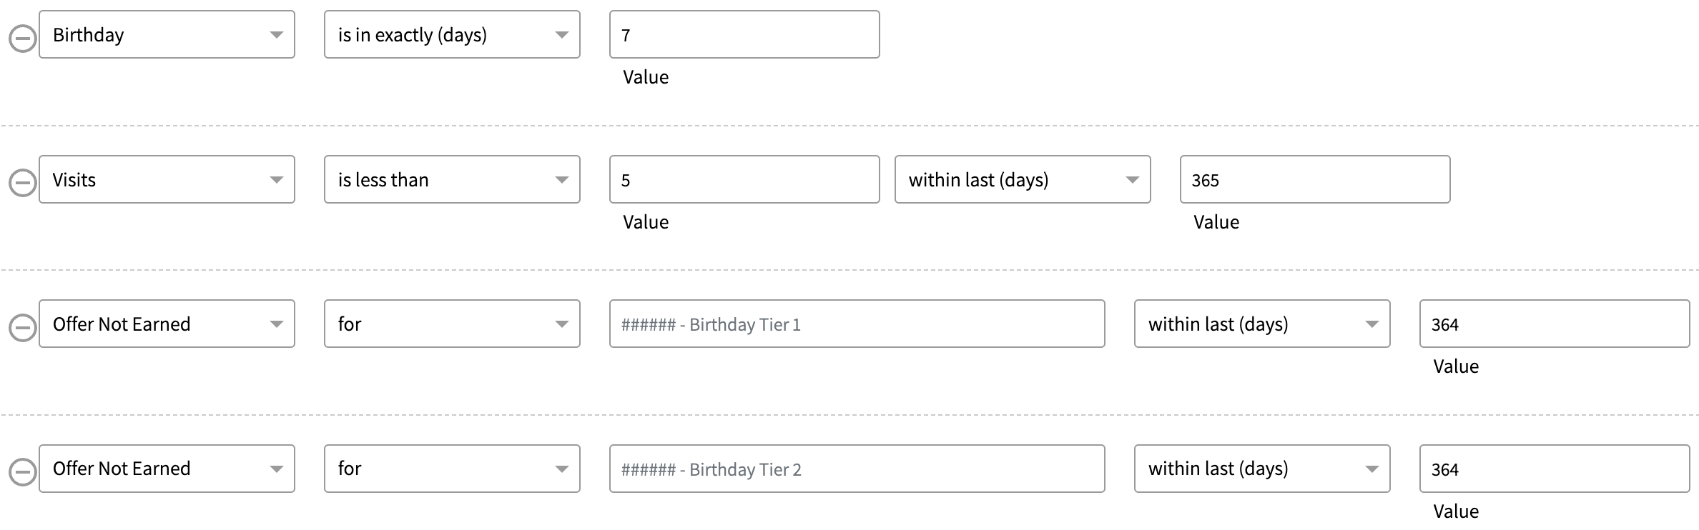The image size is (1699, 530).
Task: Open first Offer Not Earned dropdown
Action: (x=167, y=324)
